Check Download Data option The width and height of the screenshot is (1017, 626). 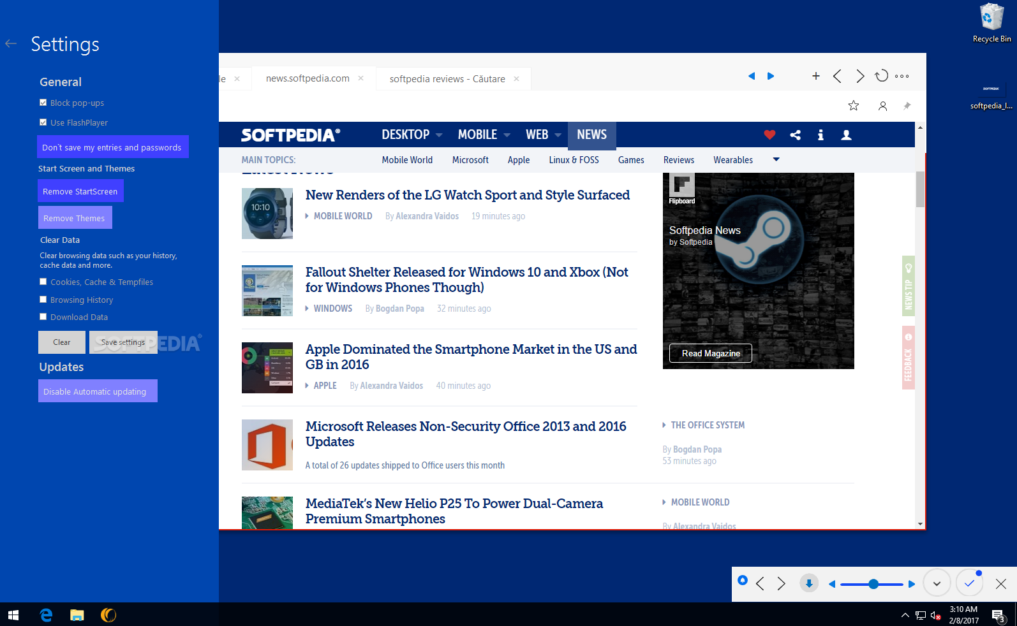(x=43, y=316)
